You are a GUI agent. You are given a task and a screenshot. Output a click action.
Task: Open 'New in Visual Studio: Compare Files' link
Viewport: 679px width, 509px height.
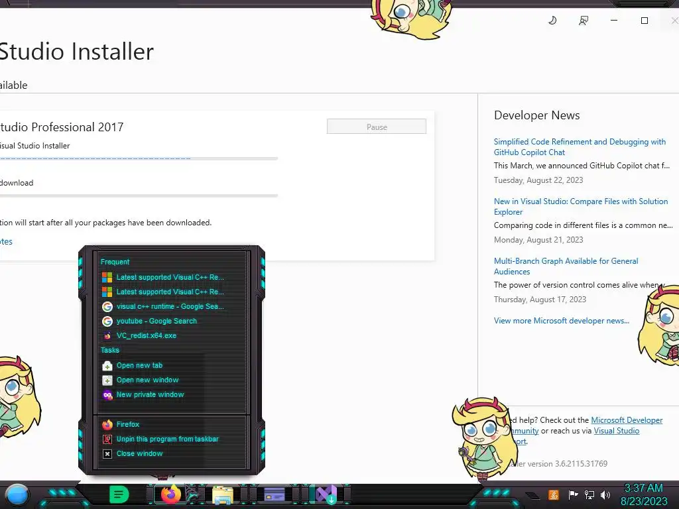coord(581,207)
